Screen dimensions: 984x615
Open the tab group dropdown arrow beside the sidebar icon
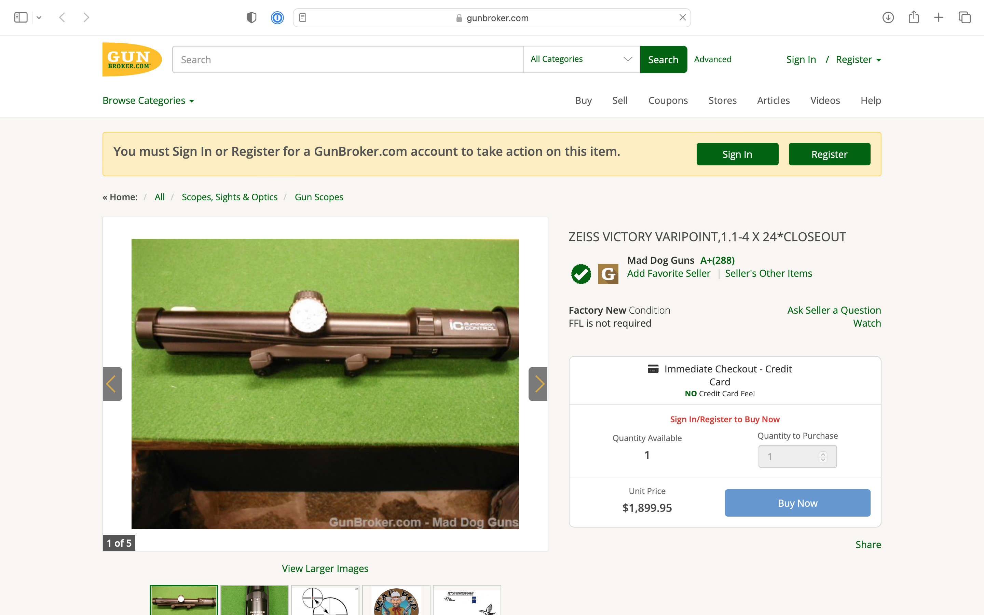point(39,17)
